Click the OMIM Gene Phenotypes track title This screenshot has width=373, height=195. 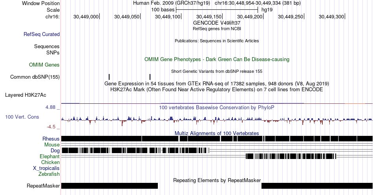click(217, 59)
